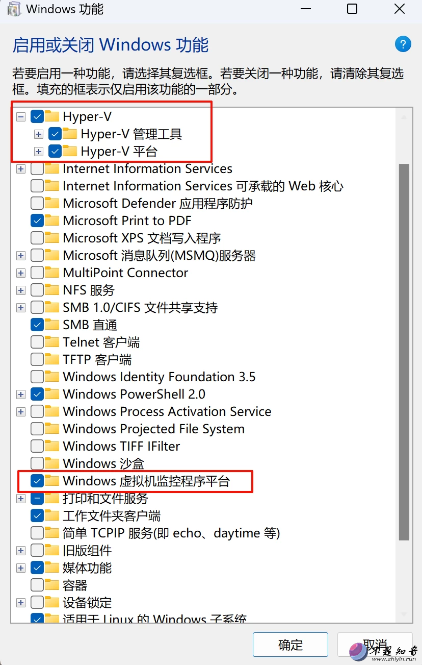This screenshot has height=665, width=422.
Task: Select the Windows Process Activation Service text
Action: click(x=167, y=411)
